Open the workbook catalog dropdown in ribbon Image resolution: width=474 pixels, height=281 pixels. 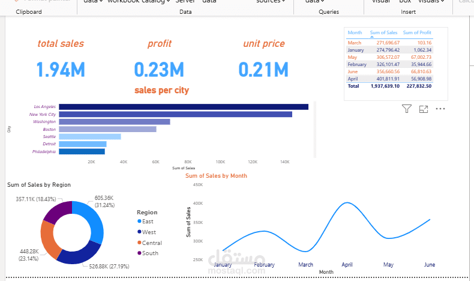(x=139, y=2)
